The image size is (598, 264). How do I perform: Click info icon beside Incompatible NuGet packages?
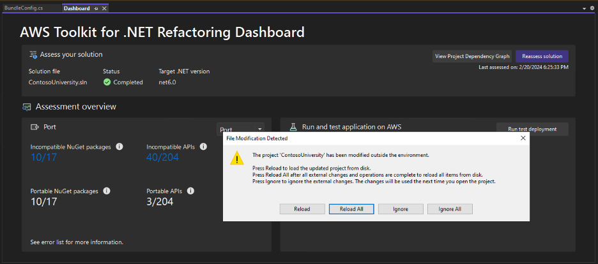pyautogui.click(x=119, y=147)
